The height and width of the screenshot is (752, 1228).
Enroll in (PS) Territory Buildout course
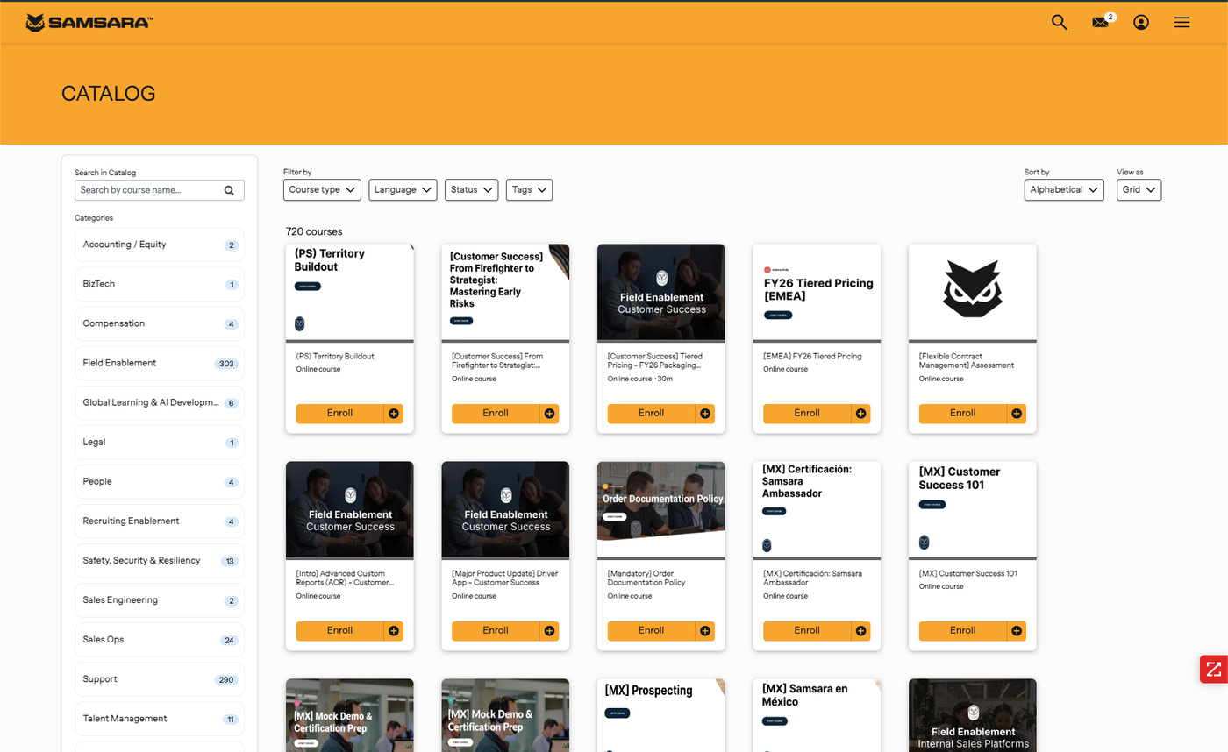[339, 414]
